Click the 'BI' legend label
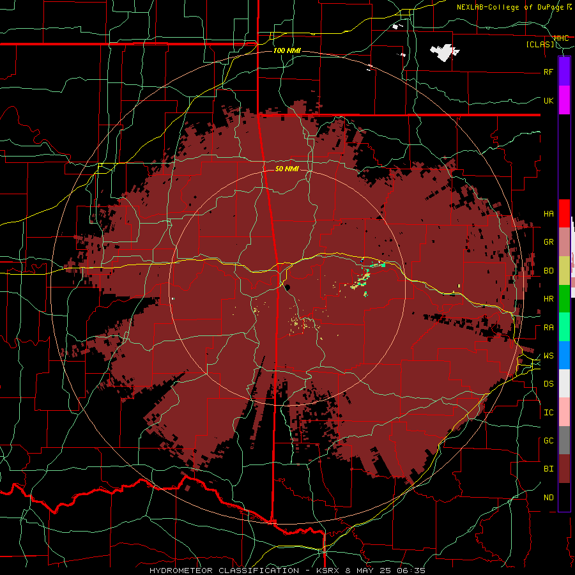This screenshot has width=575, height=575. (x=548, y=469)
